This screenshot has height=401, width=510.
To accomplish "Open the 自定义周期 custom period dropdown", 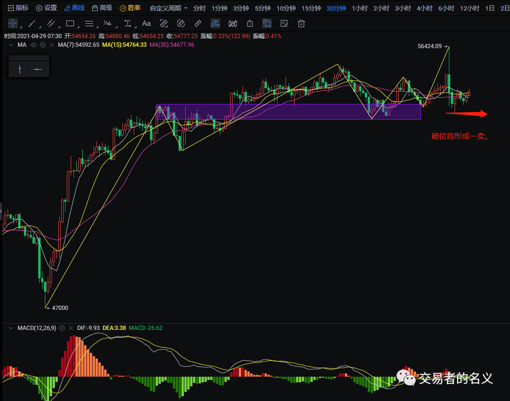I will [169, 8].
